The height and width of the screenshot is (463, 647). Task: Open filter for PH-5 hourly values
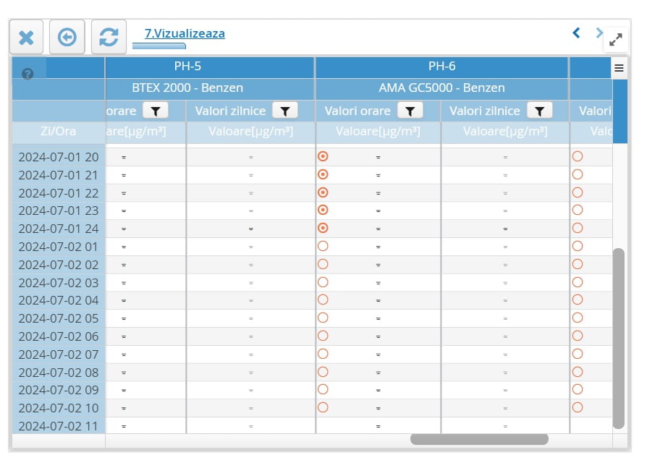[156, 111]
